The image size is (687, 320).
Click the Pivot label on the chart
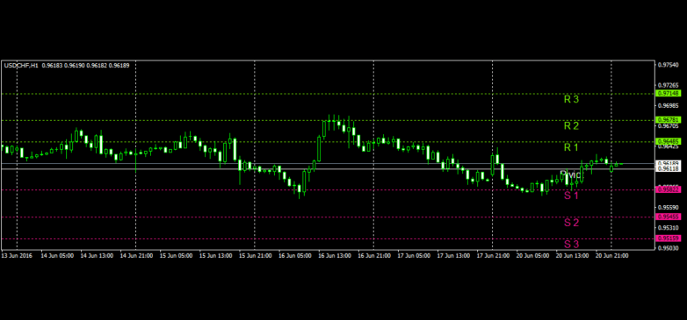(571, 174)
